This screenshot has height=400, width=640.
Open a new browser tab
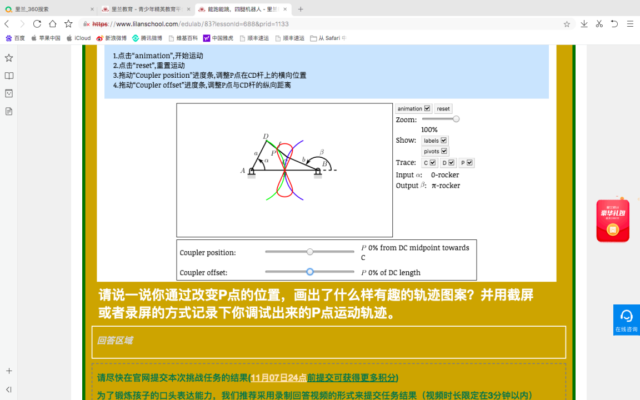click(301, 9)
